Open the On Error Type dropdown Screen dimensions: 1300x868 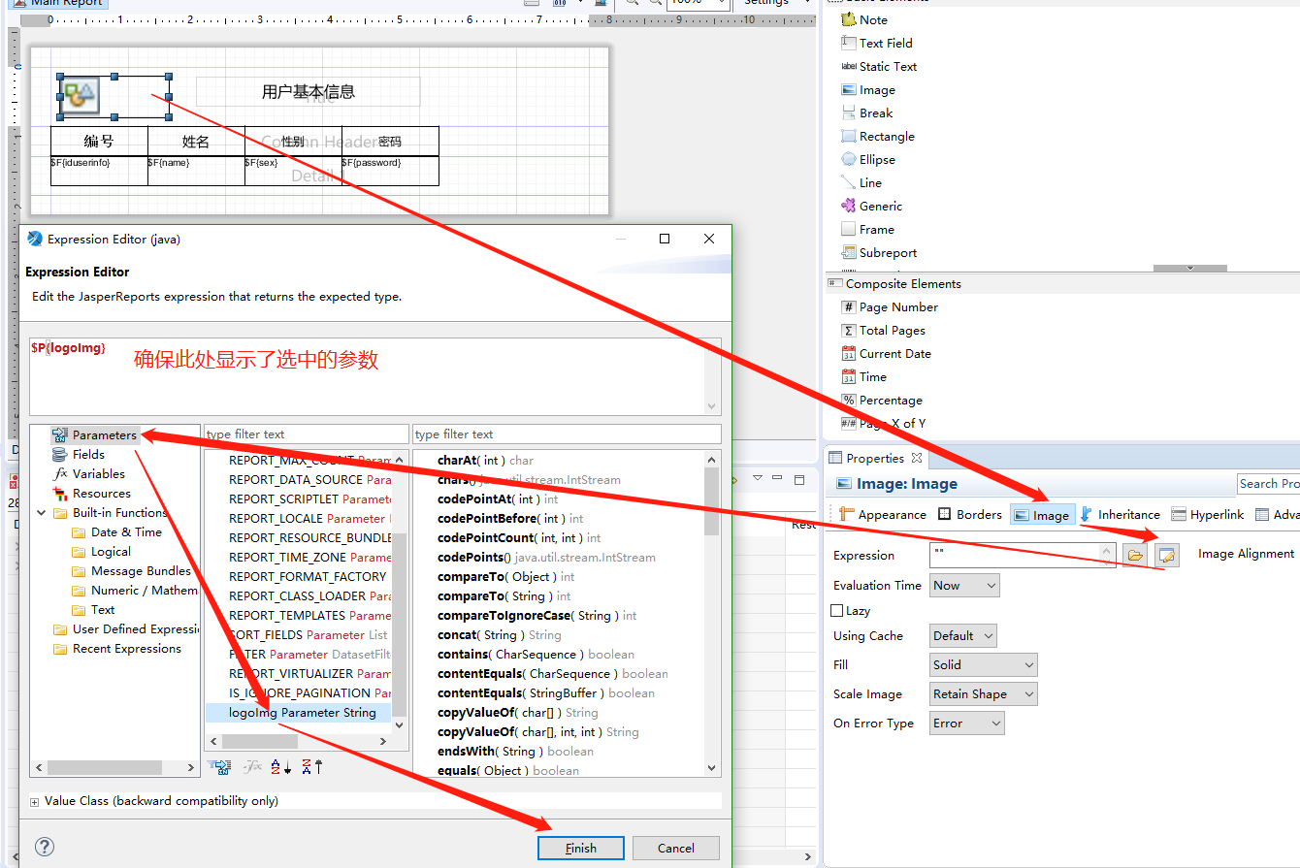click(x=966, y=723)
